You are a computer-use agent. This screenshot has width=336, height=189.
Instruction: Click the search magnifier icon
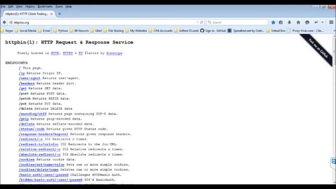(209, 22)
